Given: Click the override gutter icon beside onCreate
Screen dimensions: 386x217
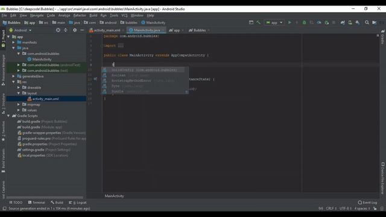Looking at the screenshot, I should [95, 79].
